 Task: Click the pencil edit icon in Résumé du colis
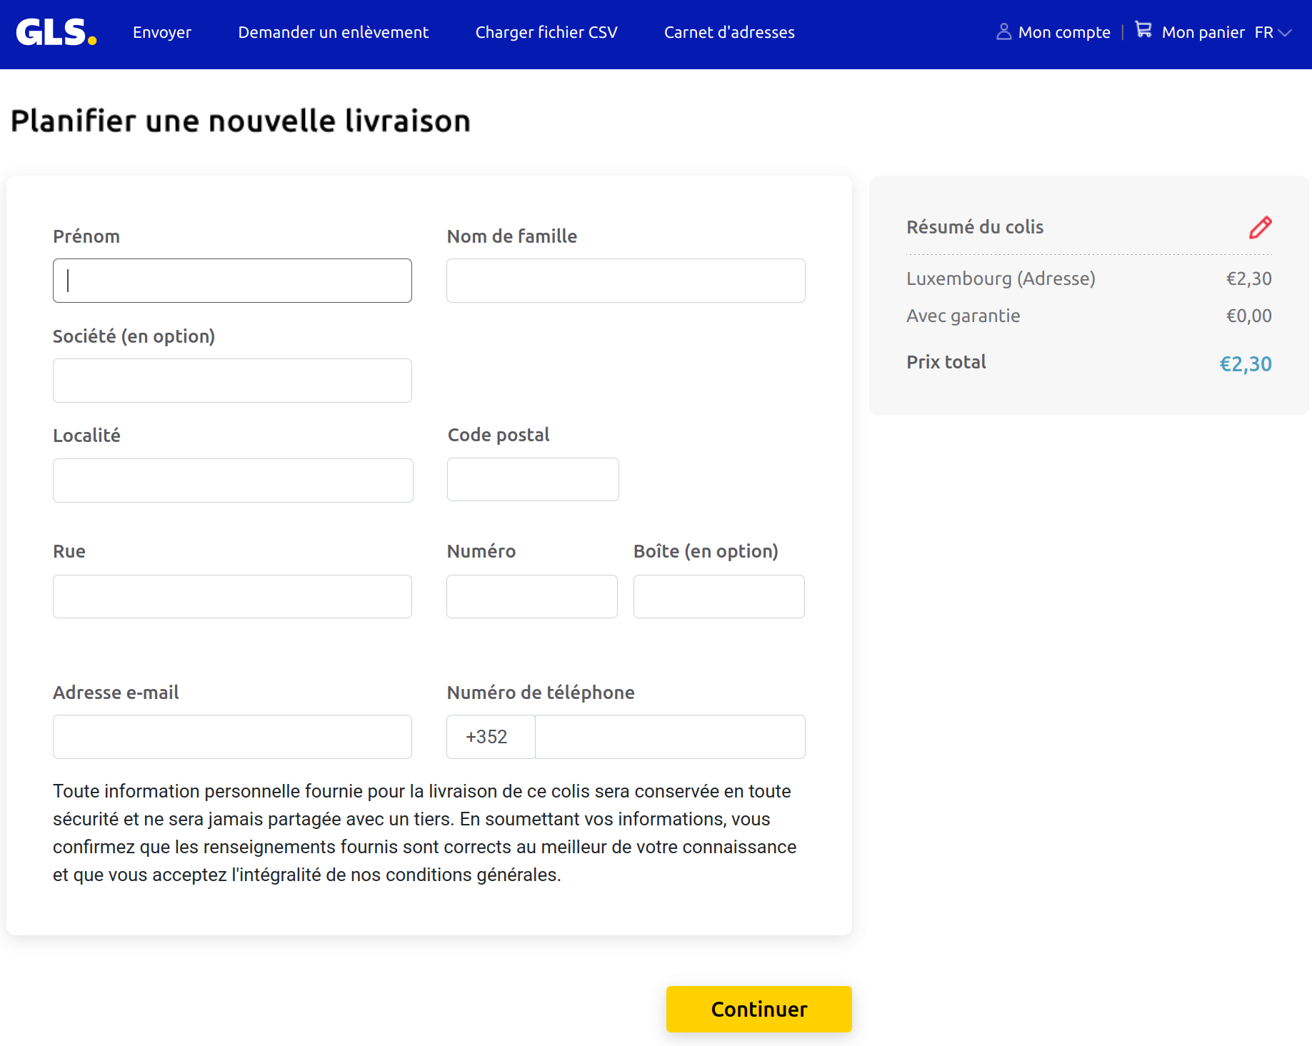pos(1260,227)
